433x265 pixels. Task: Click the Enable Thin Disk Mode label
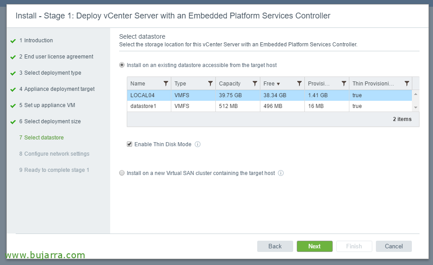tap(163, 144)
